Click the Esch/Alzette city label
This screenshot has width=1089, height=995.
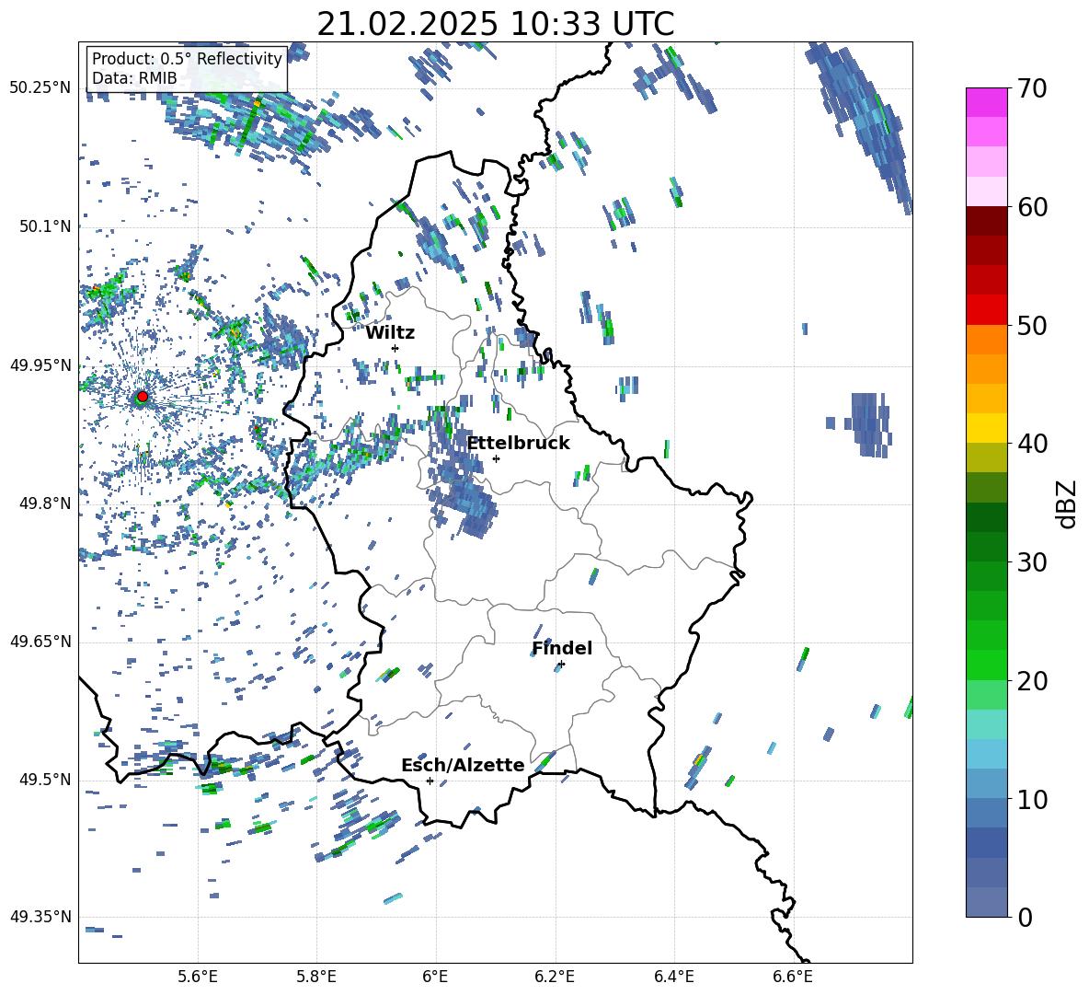(x=464, y=765)
